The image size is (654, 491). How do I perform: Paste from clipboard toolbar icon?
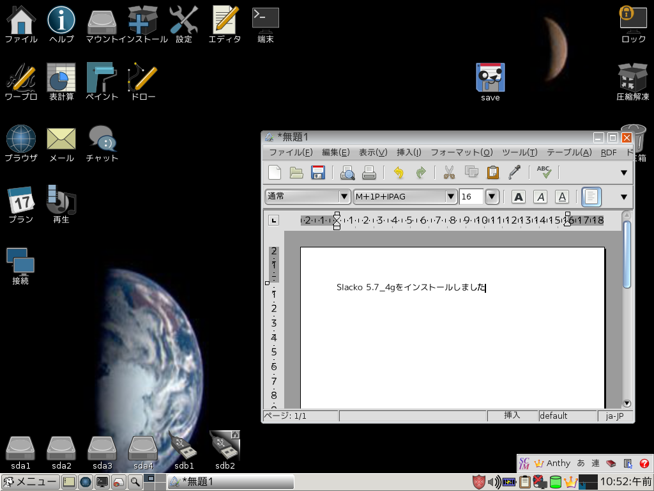pos(493,172)
